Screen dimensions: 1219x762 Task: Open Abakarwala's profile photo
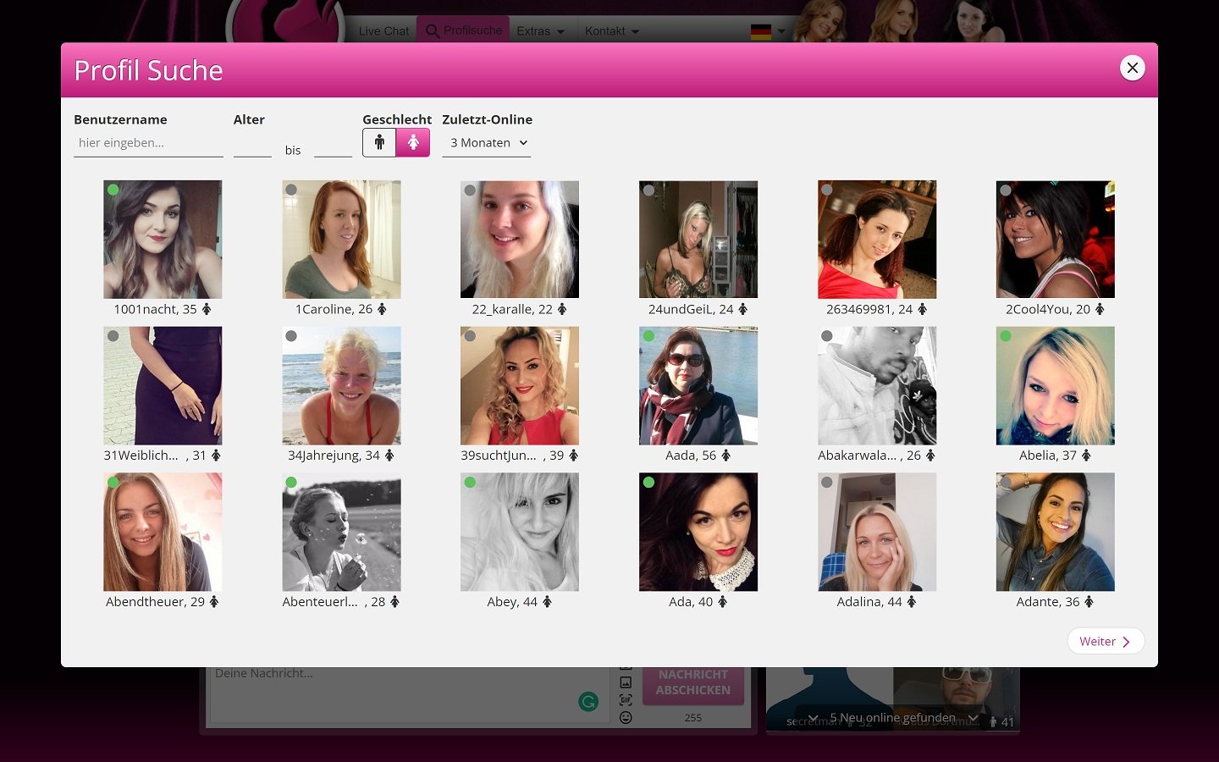coord(877,385)
